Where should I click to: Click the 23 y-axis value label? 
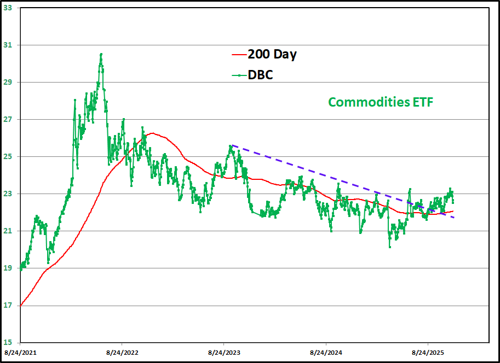[x=8, y=194]
